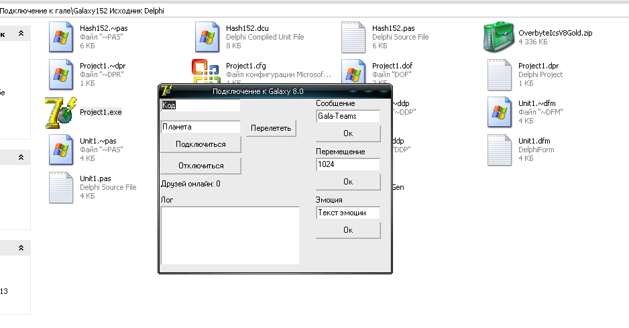Click the Project1.cfg file name
The image size is (629, 328).
click(x=246, y=66)
